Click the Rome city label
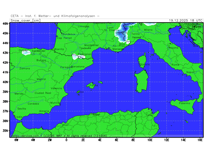This screenshot has width=213, height=160. pyautogui.click(x=175, y=65)
